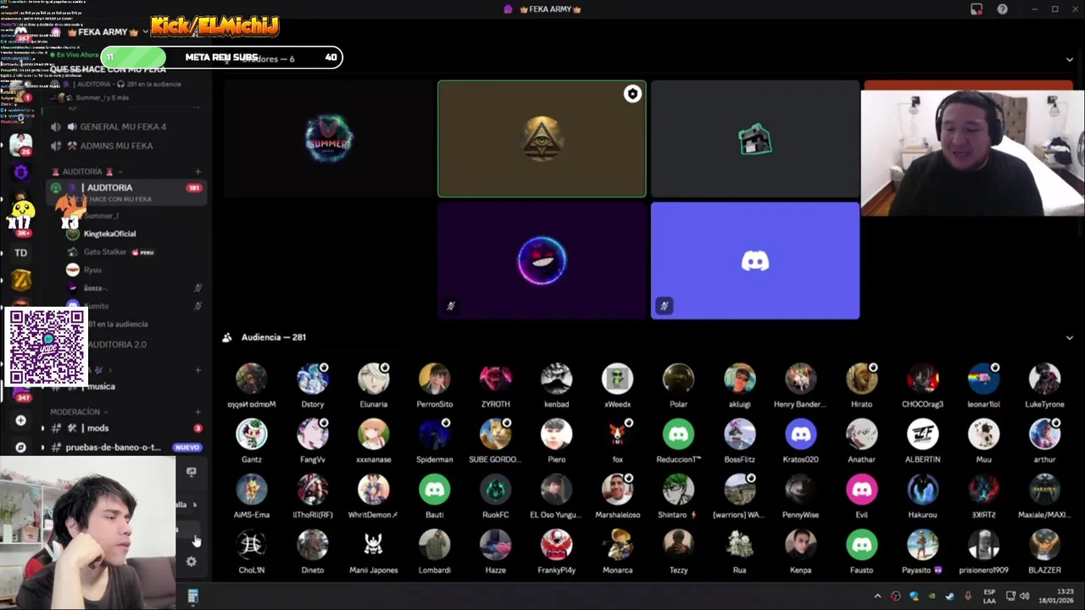1085x610 pixels.
Task: Select Ryuu in the channel speakers list
Action: pos(92,270)
